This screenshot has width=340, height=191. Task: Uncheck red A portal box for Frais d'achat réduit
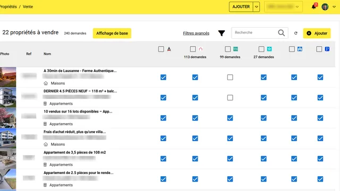163,138
